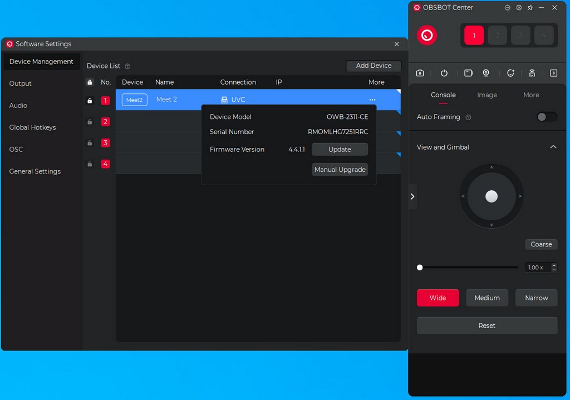Click the 1.00 x zoom value field
570x400 pixels.
tap(538, 268)
